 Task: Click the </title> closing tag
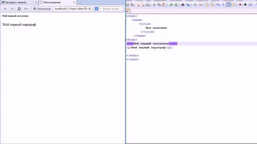[x=147, y=32]
